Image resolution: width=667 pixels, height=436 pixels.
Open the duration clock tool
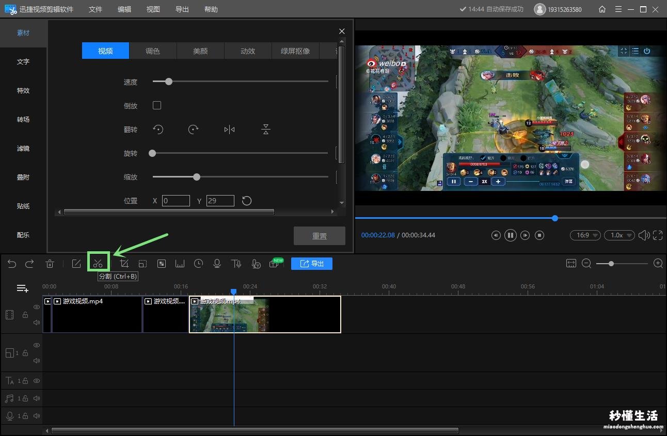tap(199, 264)
